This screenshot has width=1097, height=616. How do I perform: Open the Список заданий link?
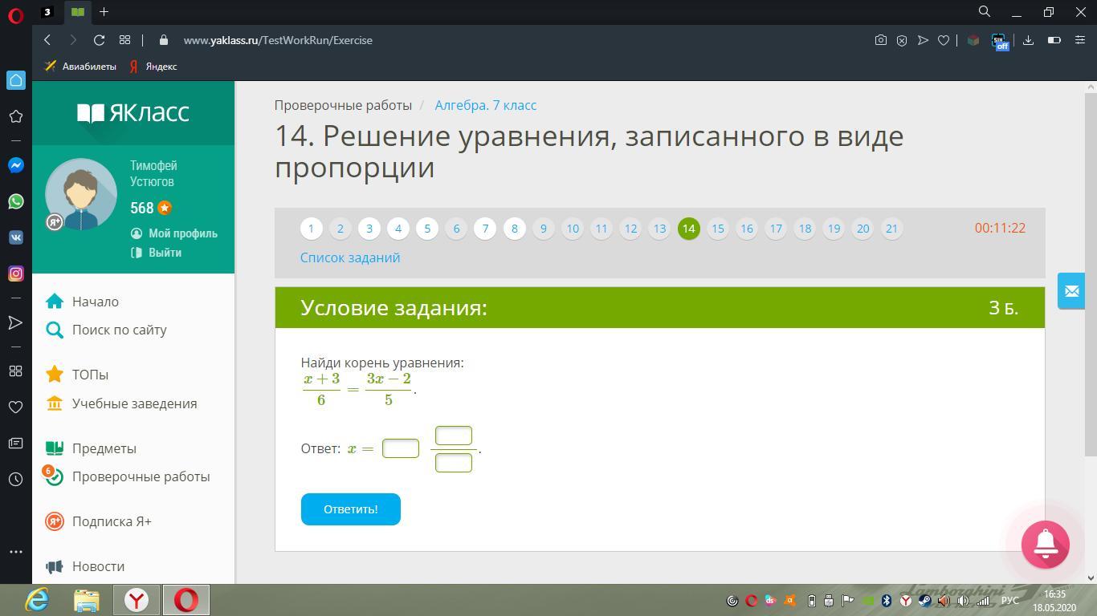pos(350,257)
